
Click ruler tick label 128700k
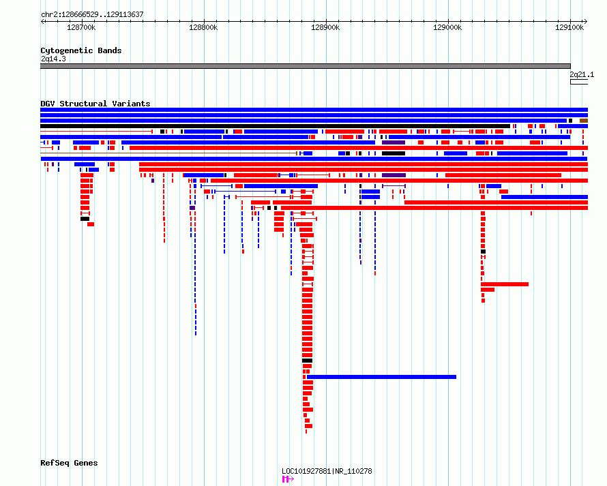[x=81, y=27]
